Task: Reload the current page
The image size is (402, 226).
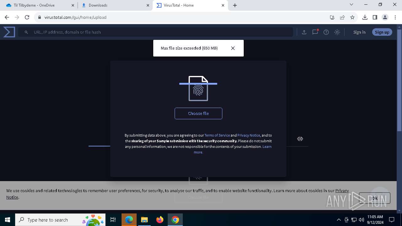Action: click(27, 17)
